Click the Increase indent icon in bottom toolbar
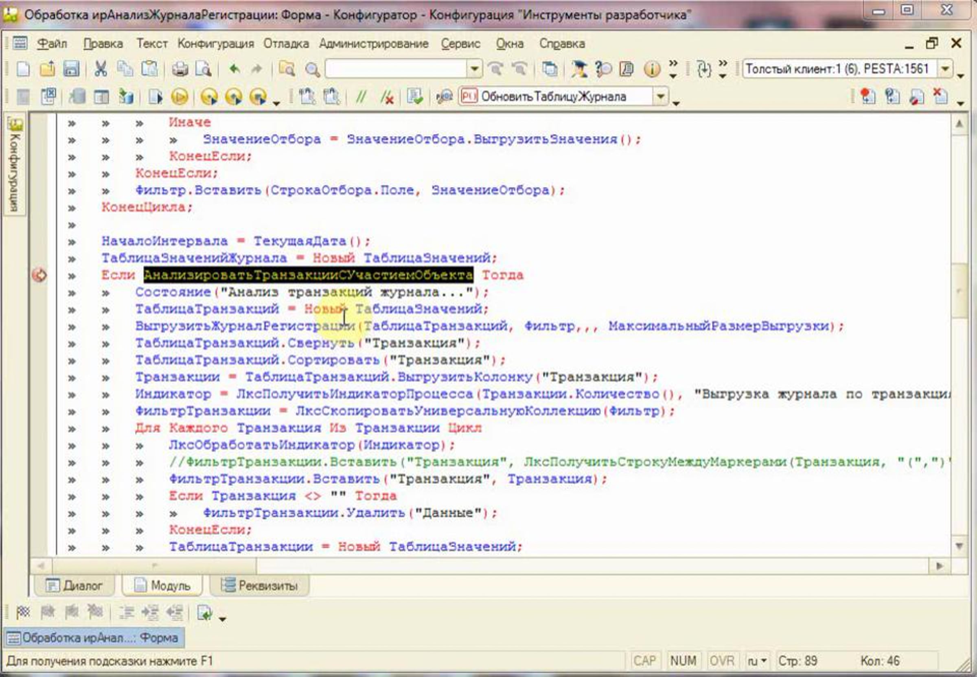977x677 pixels. (151, 612)
